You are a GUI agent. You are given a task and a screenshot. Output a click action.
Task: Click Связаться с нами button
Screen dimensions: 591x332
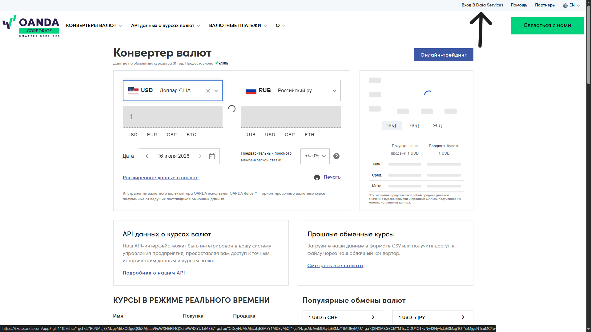coord(547,26)
